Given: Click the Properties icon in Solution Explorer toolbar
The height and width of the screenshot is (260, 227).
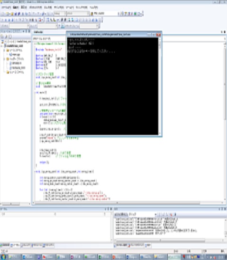Looking at the screenshot, I should point(2,37).
